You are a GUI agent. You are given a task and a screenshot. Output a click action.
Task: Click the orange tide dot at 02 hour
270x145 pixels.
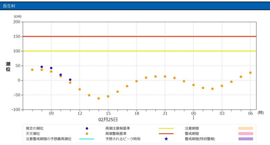coord(213,89)
